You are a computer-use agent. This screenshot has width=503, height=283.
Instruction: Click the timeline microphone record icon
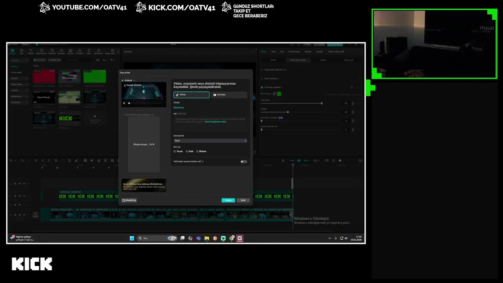283,160
